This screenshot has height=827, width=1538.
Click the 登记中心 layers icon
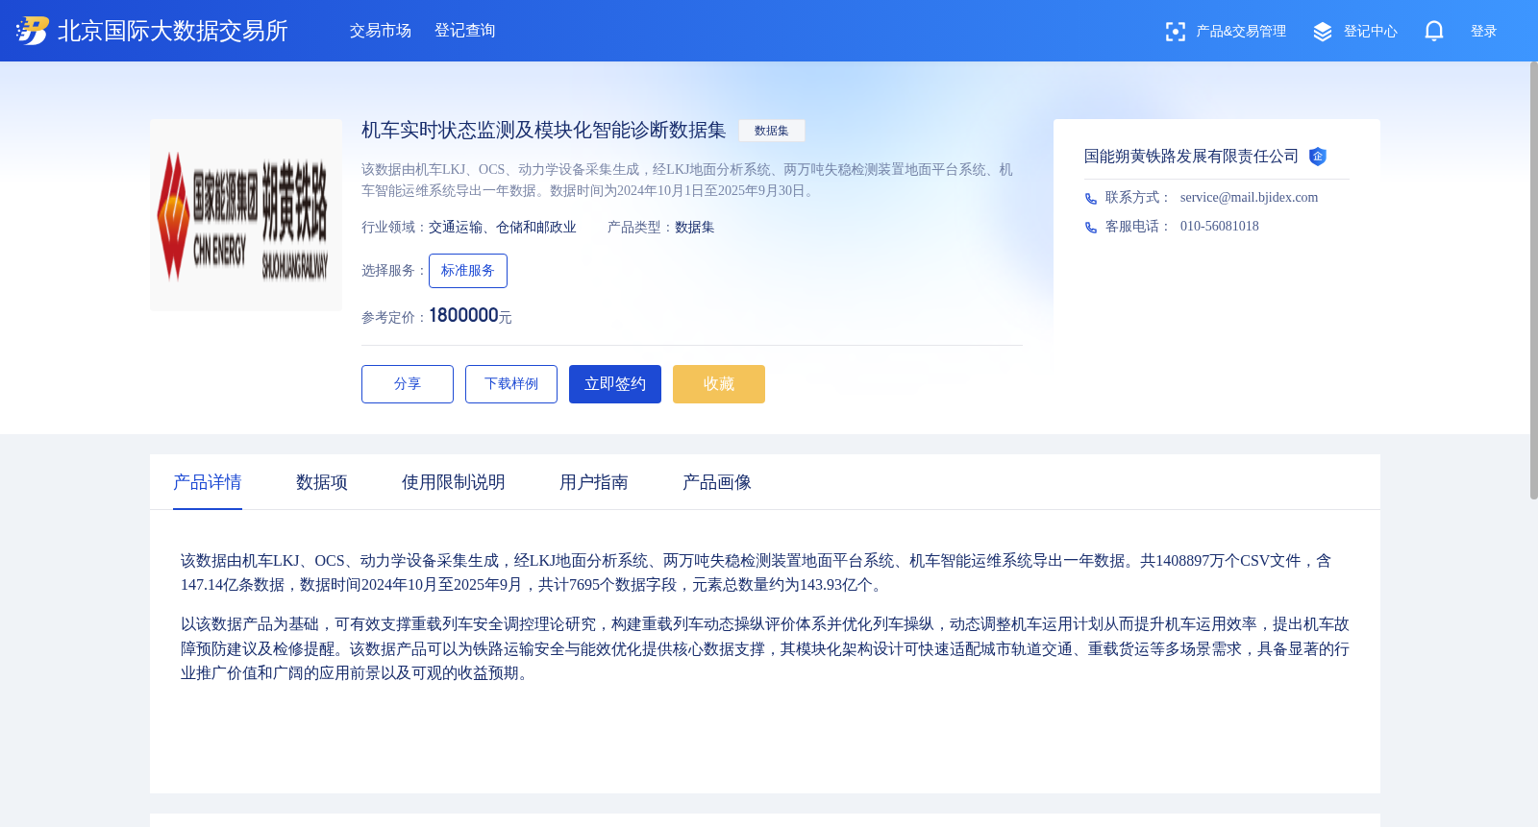[x=1323, y=32]
